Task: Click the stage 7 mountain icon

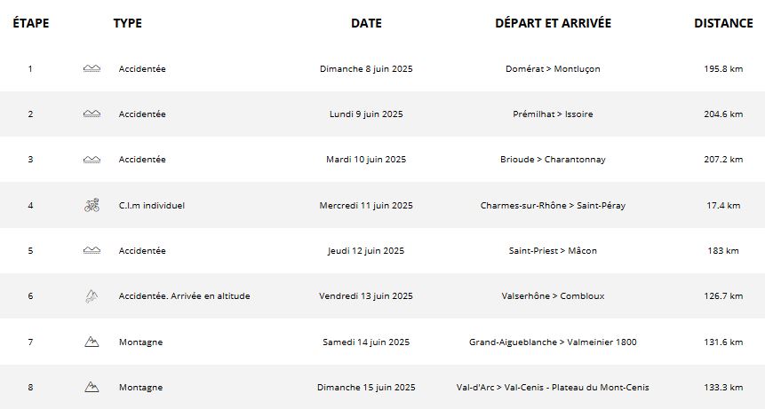Action: point(92,342)
